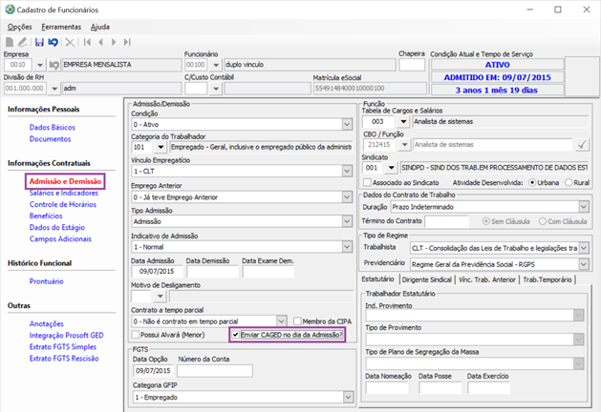
Task: Open the Vínculo Empregatício dropdown
Action: pos(347,173)
